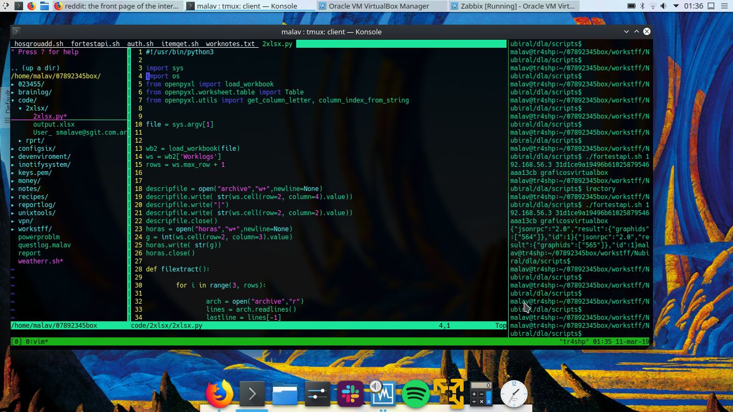This screenshot has height=412, width=733.
Task: Mute sound via the tray speaker icon
Action: [x=663, y=6]
